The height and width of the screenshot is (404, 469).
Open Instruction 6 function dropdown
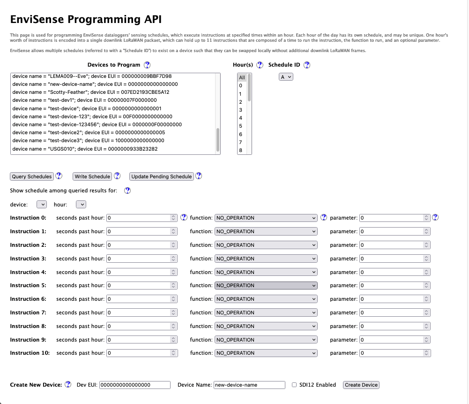[x=266, y=299]
